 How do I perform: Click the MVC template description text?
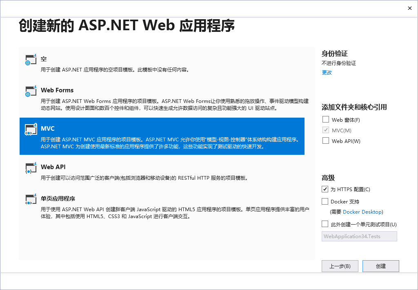(x=171, y=143)
